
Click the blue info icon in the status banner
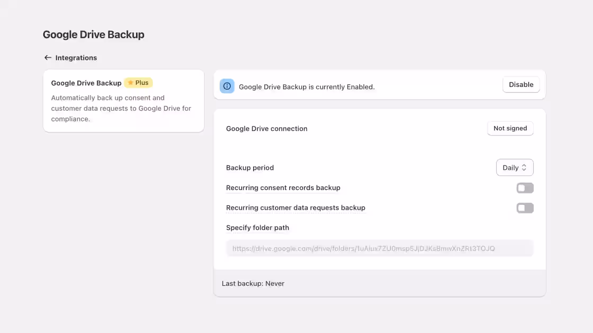(227, 86)
